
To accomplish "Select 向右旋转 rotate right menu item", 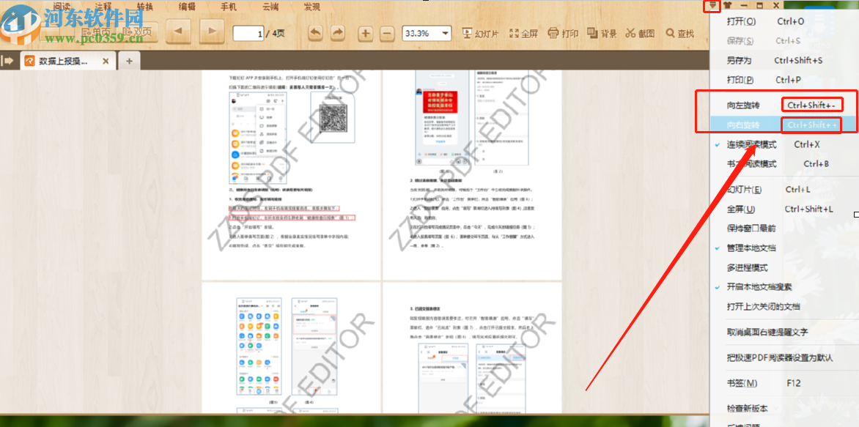I will click(x=743, y=125).
